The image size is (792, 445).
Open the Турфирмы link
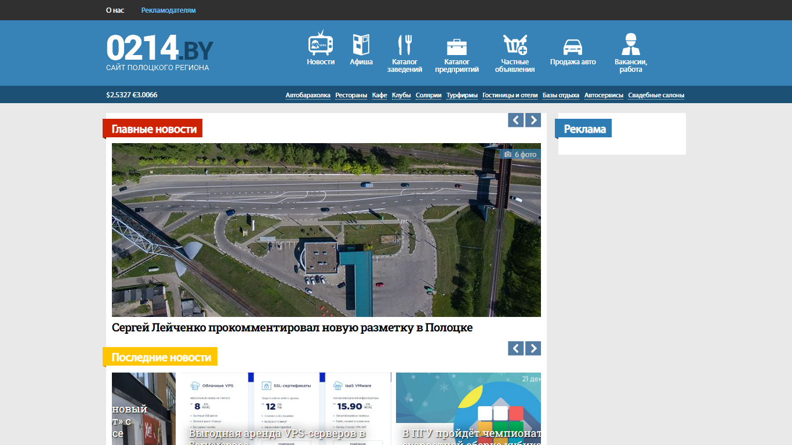[x=462, y=95]
